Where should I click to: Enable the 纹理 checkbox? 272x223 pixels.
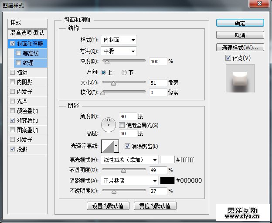[x=18, y=62]
